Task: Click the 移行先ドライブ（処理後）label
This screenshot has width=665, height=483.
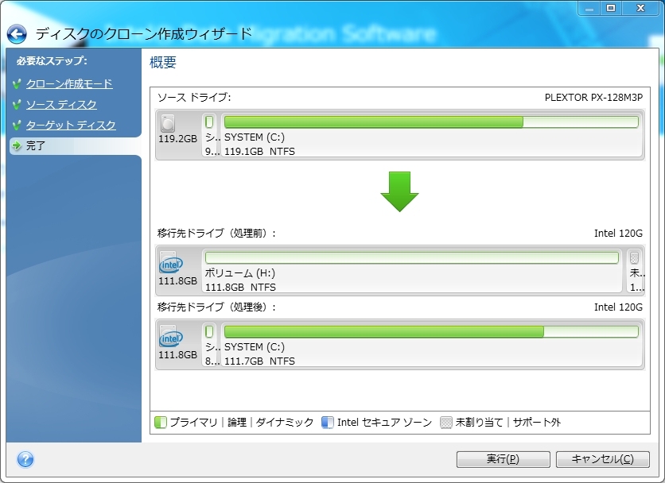Action: tap(216, 307)
